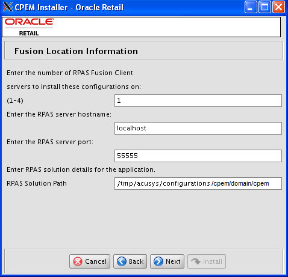Image resolution: width=288 pixels, height=277 pixels.
Task: Minimize the CPEM Installer window
Action: pos(251,7)
